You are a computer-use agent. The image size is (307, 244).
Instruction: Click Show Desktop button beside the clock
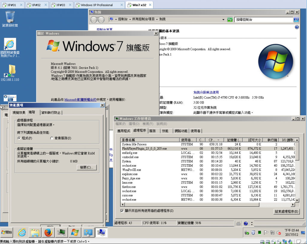tap(303, 233)
